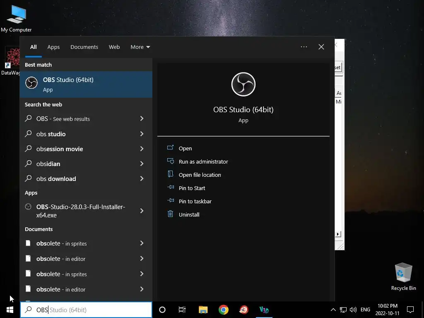Expand OBS-Studio-28.0.3 installer result chevron
The width and height of the screenshot is (424, 318).
click(x=142, y=211)
